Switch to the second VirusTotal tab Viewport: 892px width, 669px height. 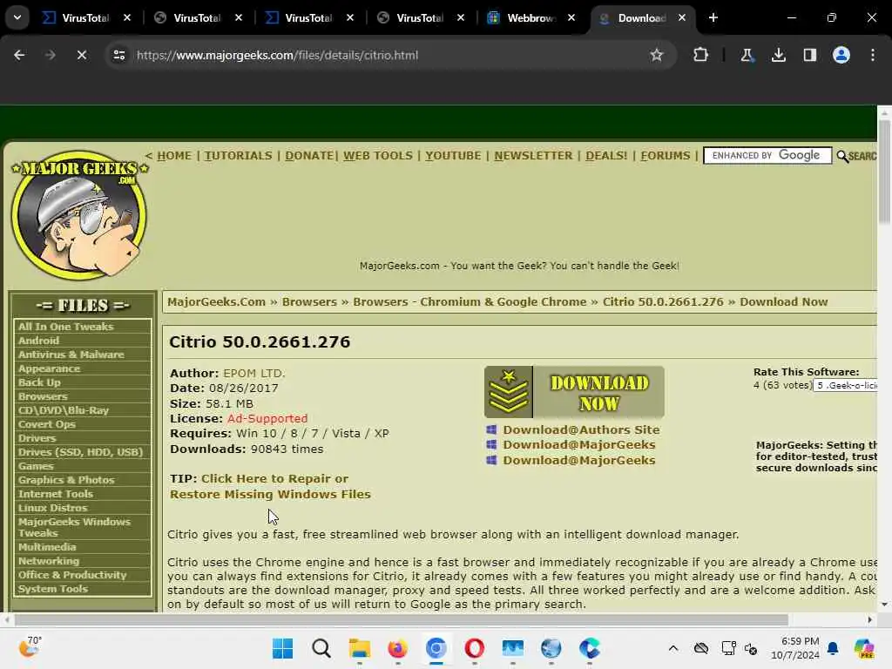pos(197,18)
